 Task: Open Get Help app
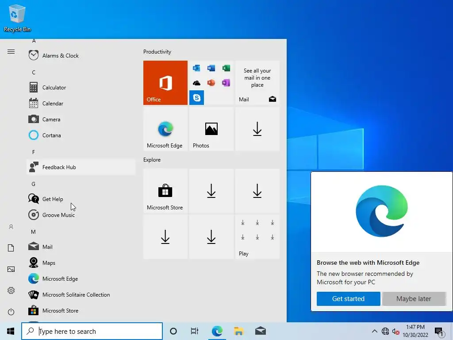(x=81, y=199)
